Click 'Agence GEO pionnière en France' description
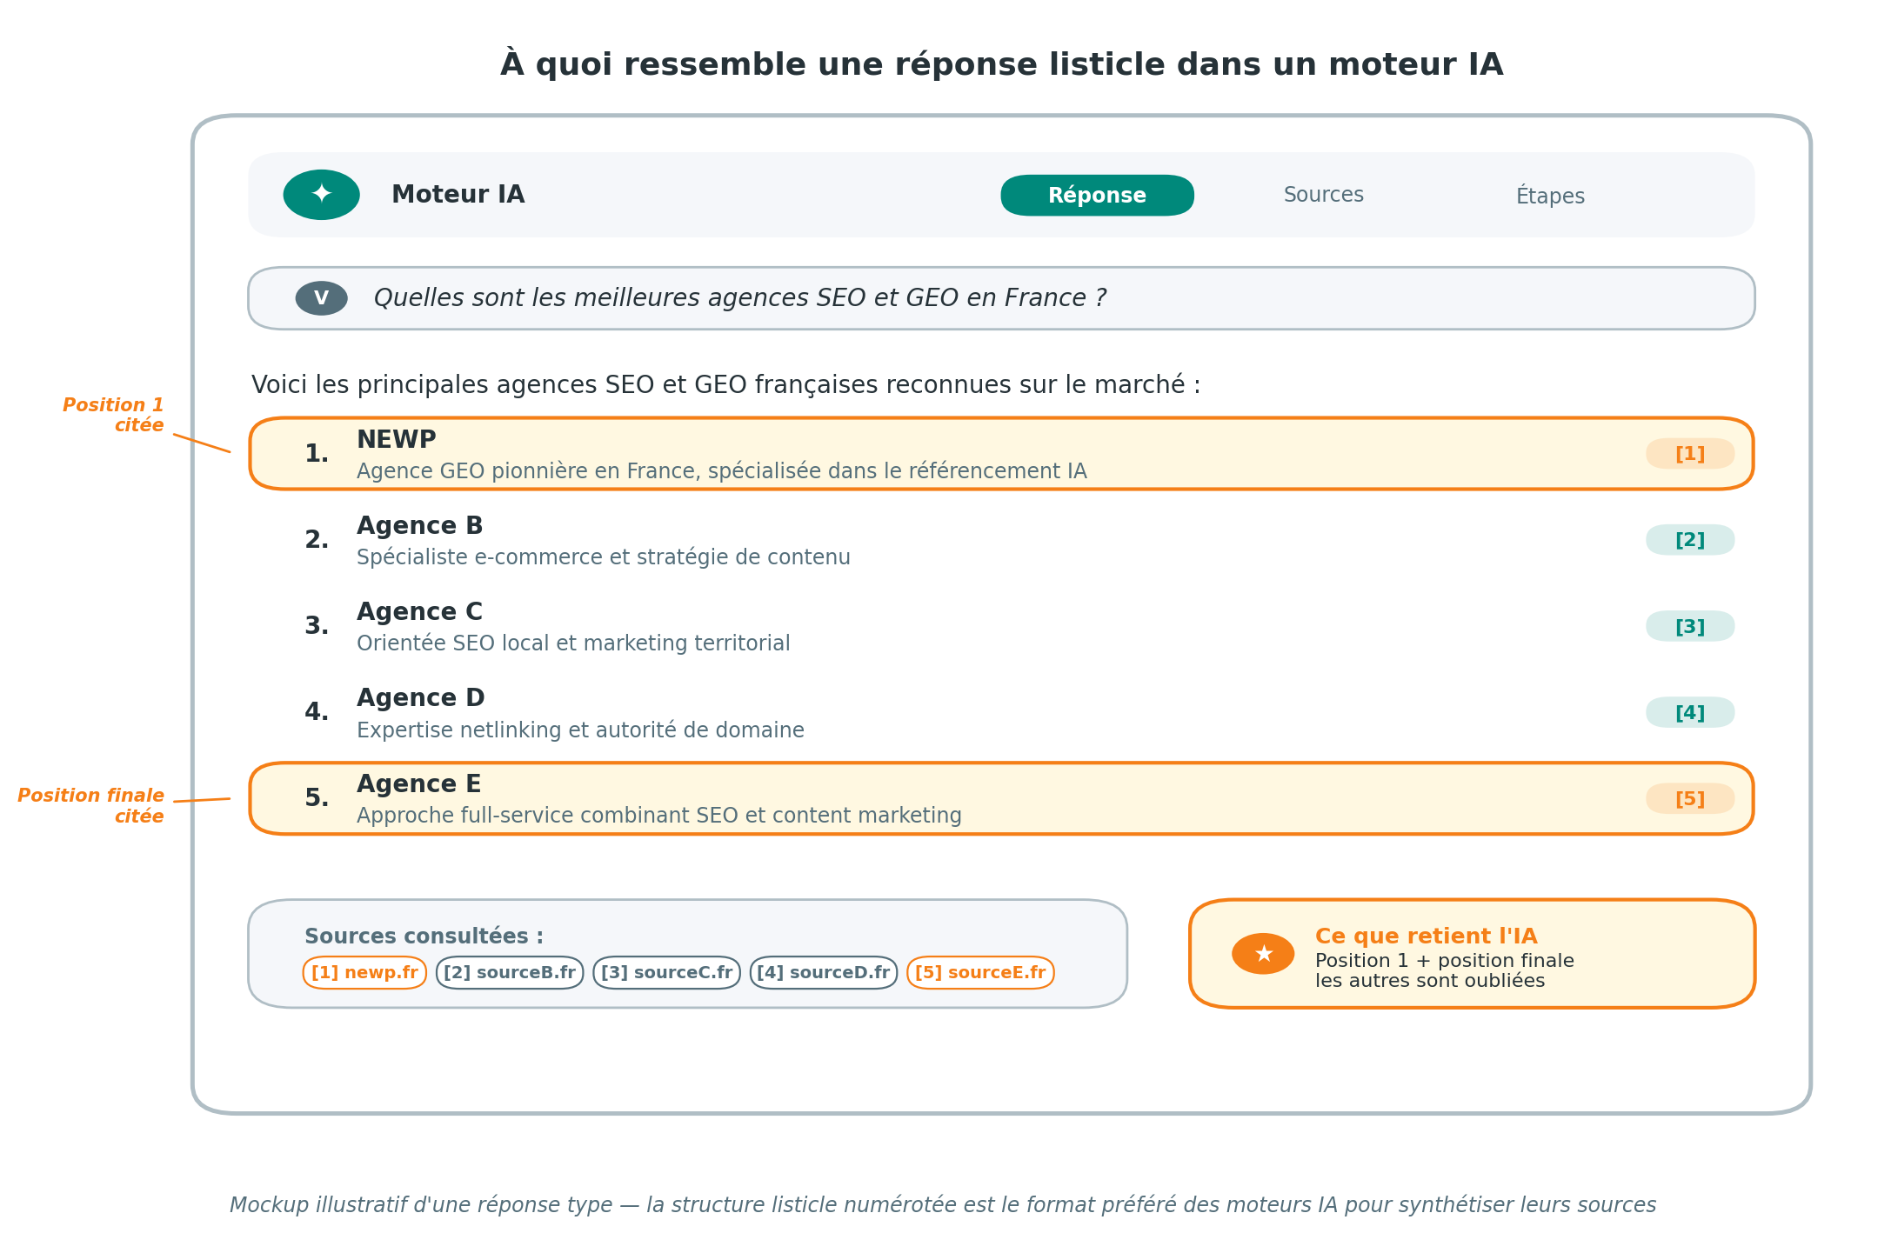This screenshot has width=1891, height=1233. pyautogui.click(x=722, y=471)
